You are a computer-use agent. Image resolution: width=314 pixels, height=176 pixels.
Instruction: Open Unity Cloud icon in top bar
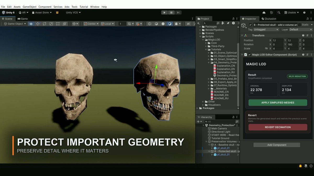click(264, 13)
